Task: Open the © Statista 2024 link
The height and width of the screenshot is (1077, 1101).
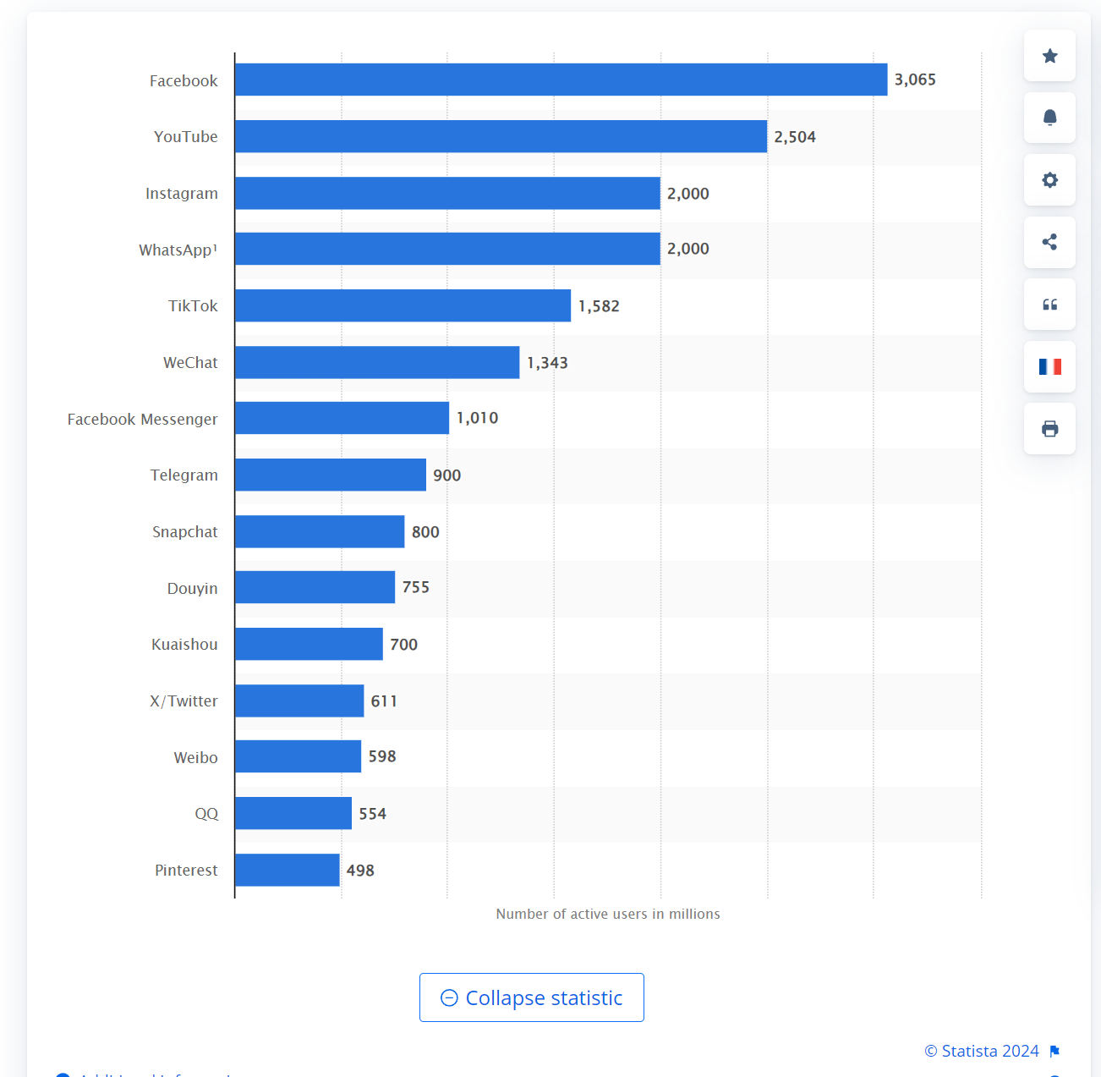Action: pyautogui.click(x=981, y=1051)
